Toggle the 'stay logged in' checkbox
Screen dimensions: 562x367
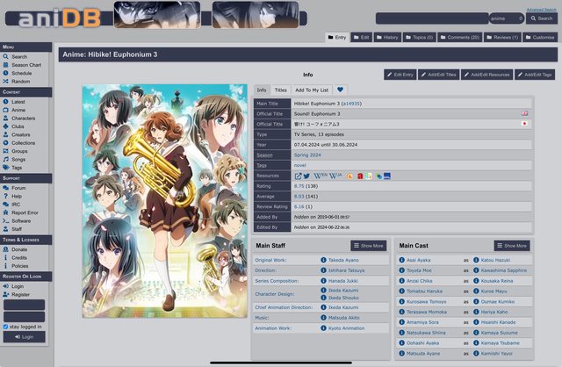coord(5,327)
